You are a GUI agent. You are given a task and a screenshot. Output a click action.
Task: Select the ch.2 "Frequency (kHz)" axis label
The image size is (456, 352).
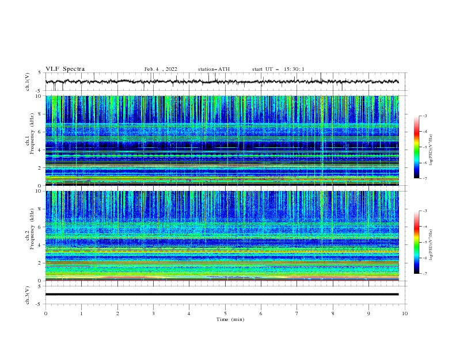(32, 229)
